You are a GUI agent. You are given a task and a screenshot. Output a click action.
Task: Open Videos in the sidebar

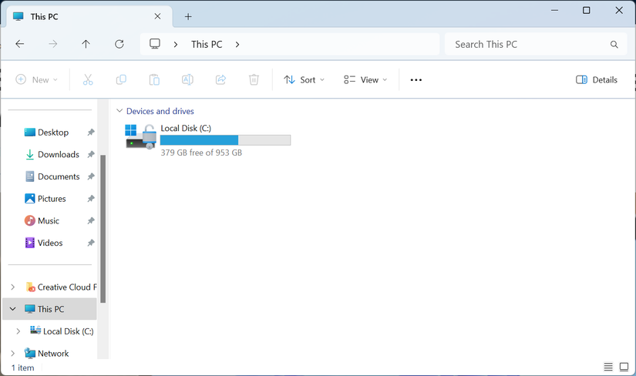pyautogui.click(x=50, y=243)
